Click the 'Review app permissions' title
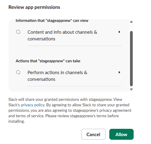 pos(34,7)
